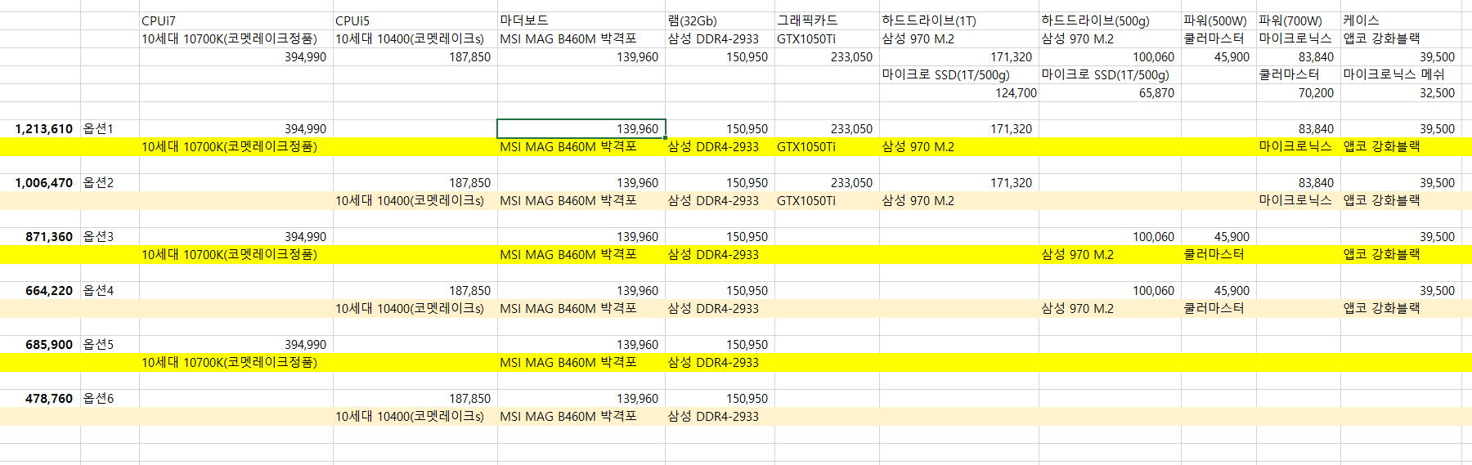This screenshot has width=1472, height=465.
Task: Select the 233,050 cell in 옵션1 row
Action: 827,128
